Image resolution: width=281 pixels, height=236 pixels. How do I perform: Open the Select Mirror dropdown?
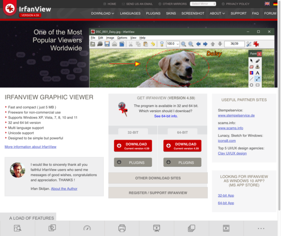click(203, 4)
